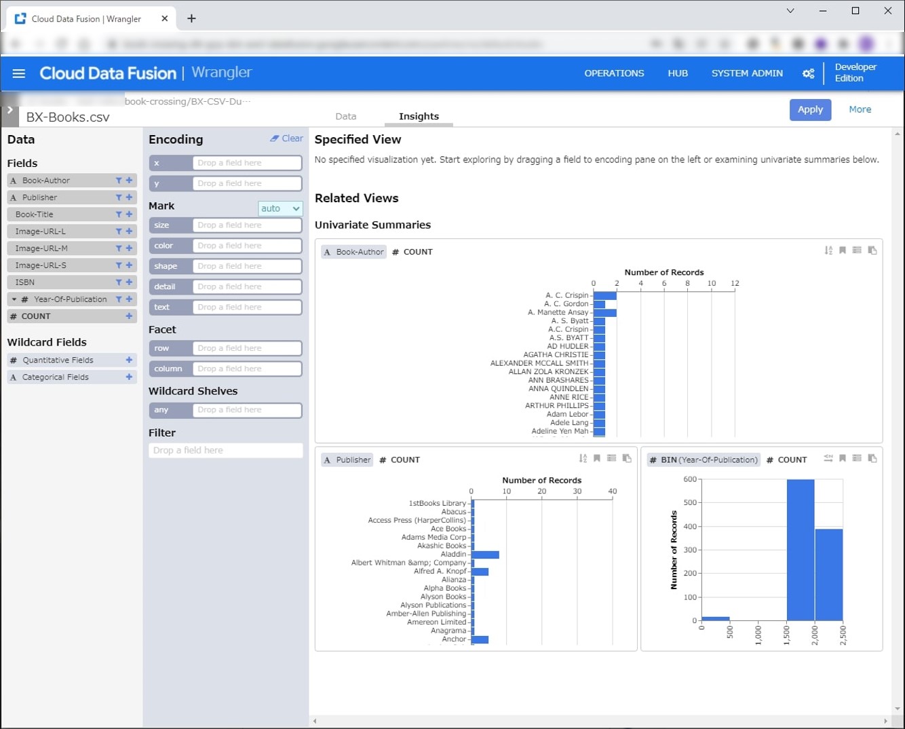Viewport: 905px width, 729px height.
Task: Click the horizontal scrollbar right arrow
Action: coord(885,721)
